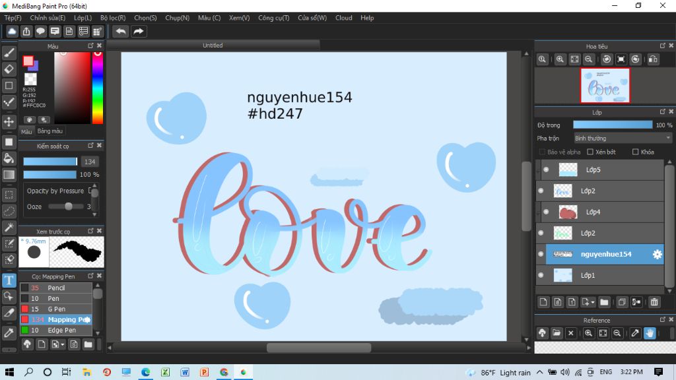The height and width of the screenshot is (380, 676).
Task: Create a new layer folder
Action: click(x=604, y=302)
